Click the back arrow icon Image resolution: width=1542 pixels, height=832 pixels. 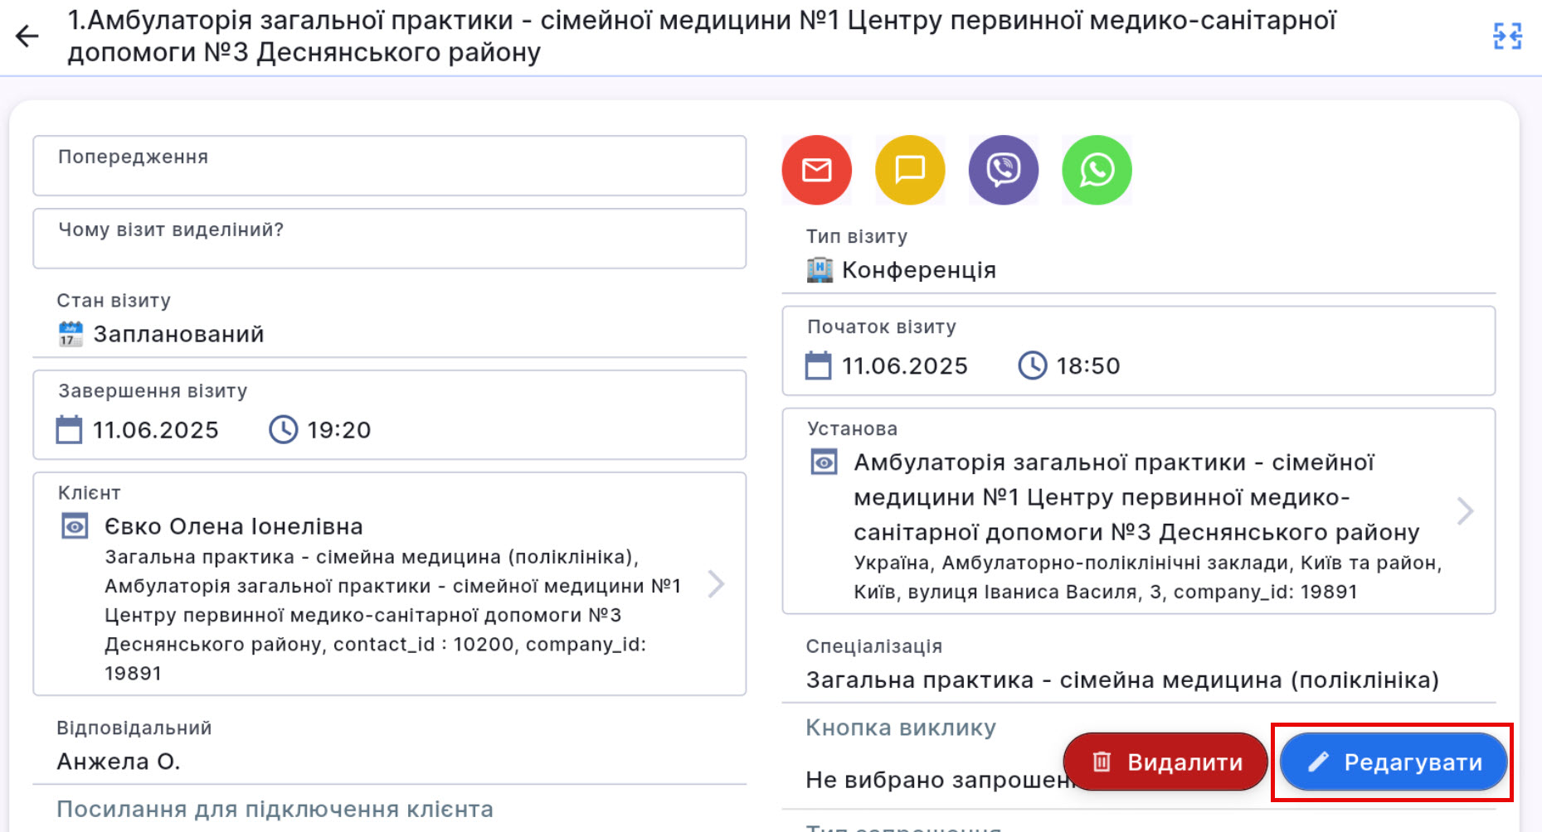coord(27,36)
